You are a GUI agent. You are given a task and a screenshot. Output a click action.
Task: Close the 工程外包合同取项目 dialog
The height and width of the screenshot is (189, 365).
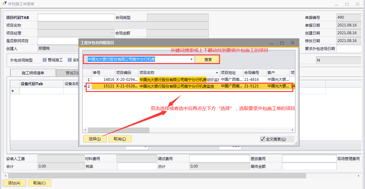pyautogui.click(x=292, y=43)
